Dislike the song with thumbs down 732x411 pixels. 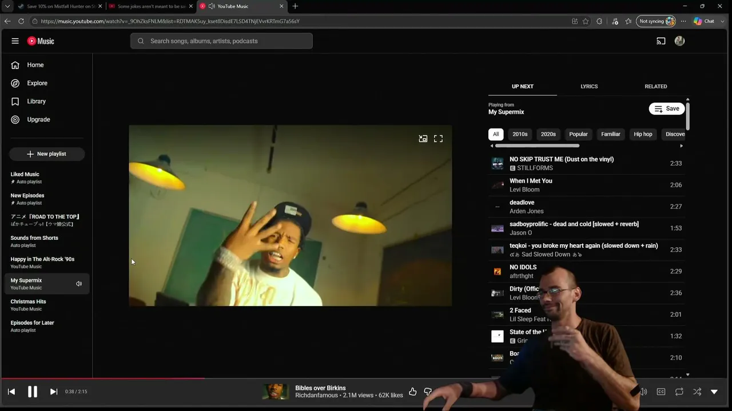[x=428, y=392]
